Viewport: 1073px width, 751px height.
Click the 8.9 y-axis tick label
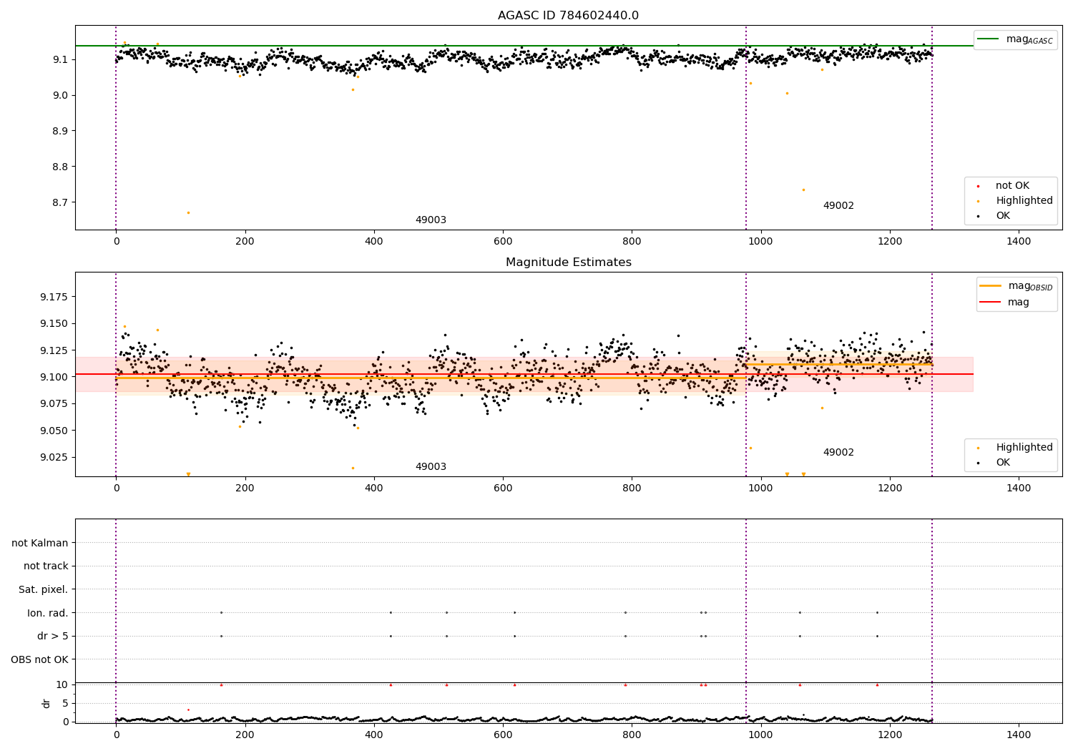pyautogui.click(x=60, y=132)
